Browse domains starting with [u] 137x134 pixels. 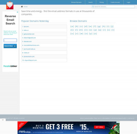pyautogui.click(x=72, y=33)
